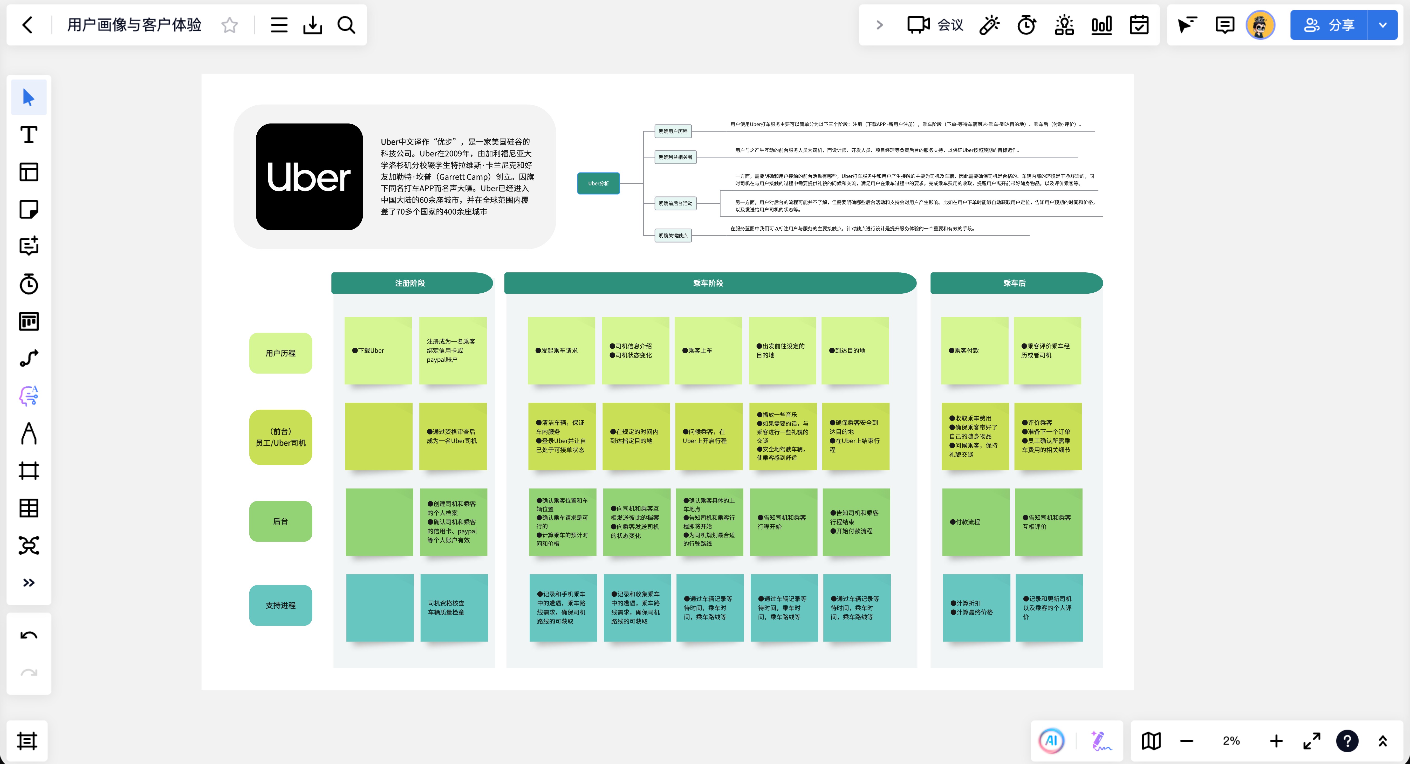The height and width of the screenshot is (764, 1410).
Task: Select the connector line tool
Action: [x=29, y=359]
